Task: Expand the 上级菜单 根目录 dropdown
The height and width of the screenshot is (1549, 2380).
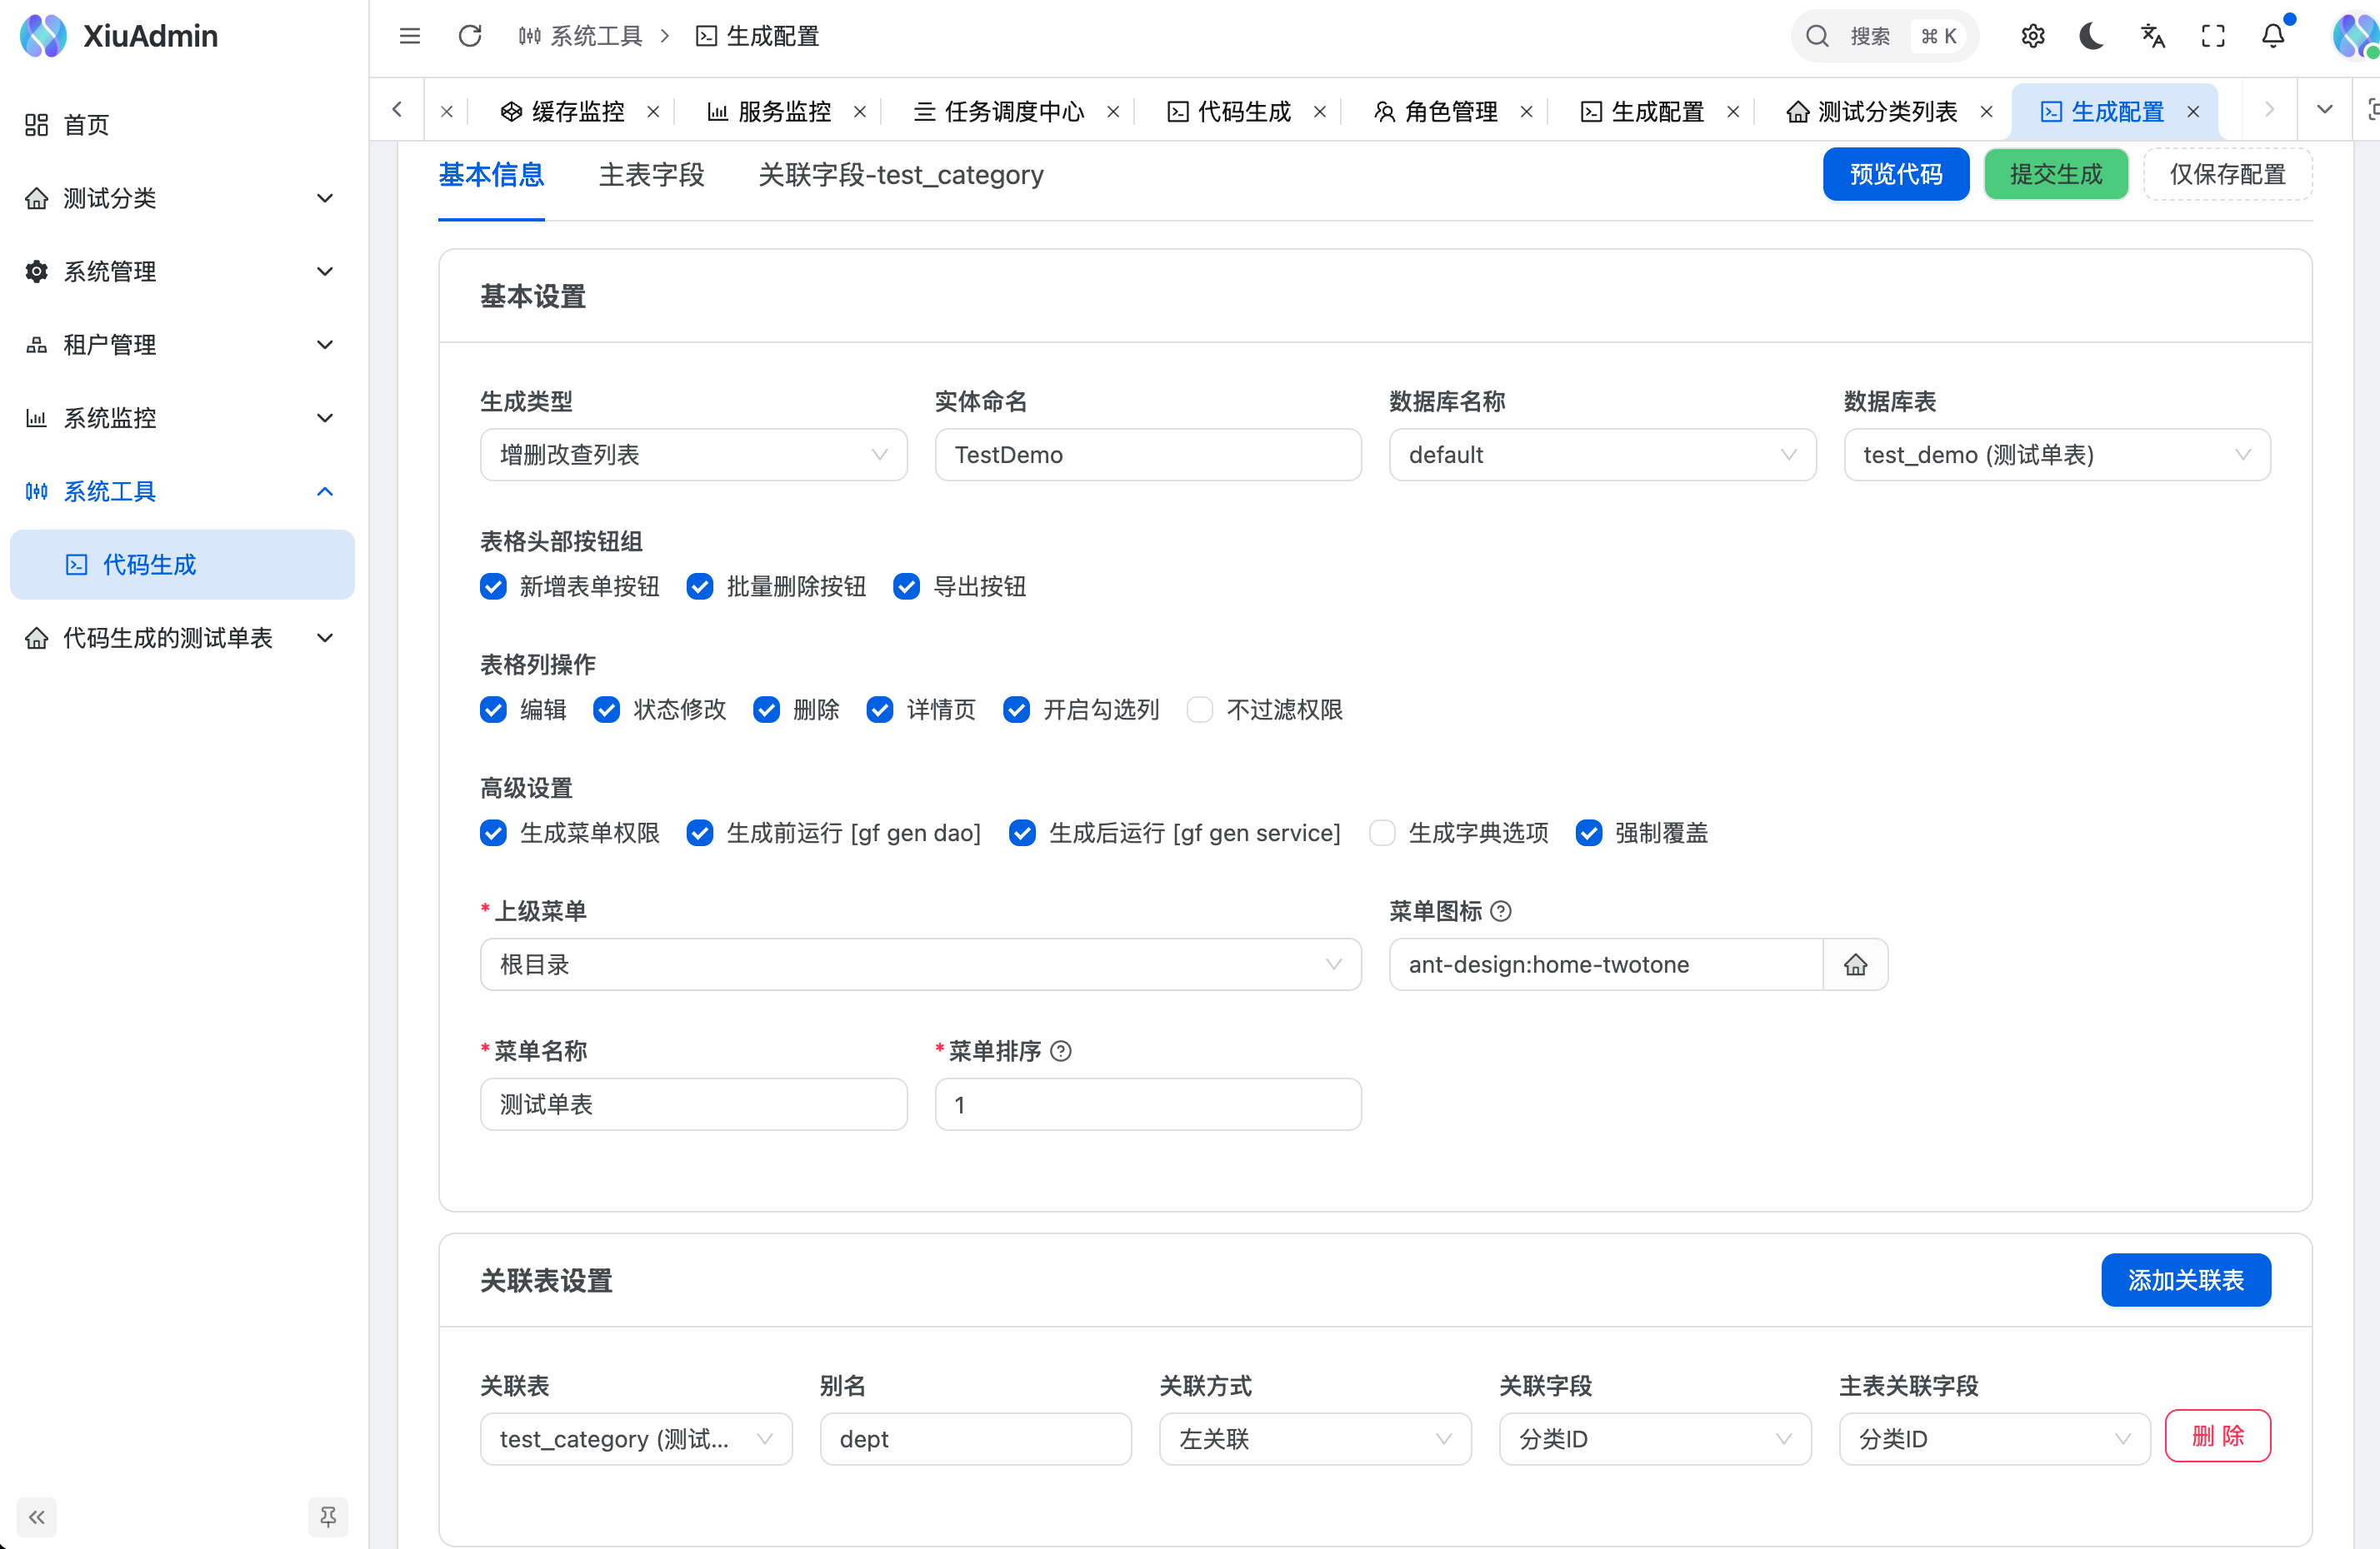Action: (920, 964)
